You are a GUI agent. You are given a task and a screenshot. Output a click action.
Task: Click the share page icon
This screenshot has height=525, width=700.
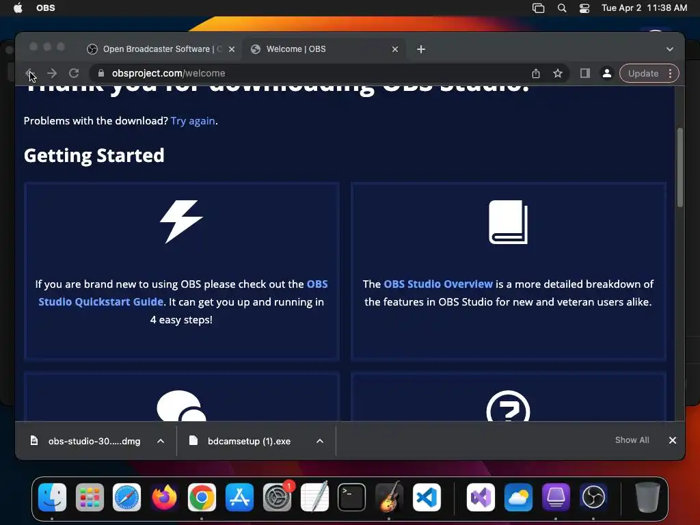click(536, 73)
